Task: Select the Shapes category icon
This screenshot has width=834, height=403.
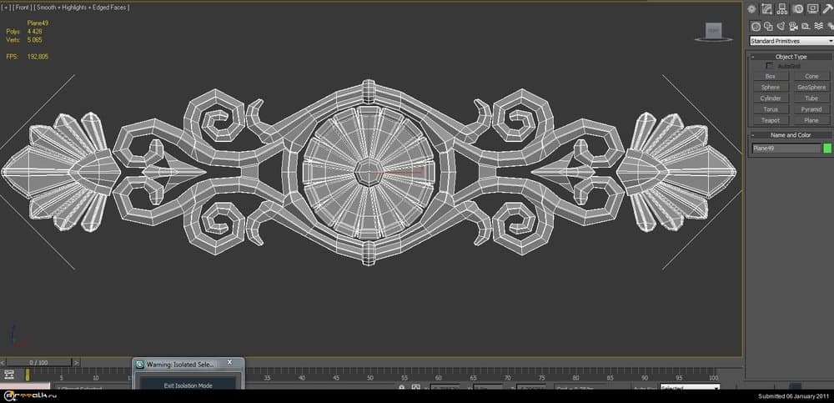Action: coord(766,27)
